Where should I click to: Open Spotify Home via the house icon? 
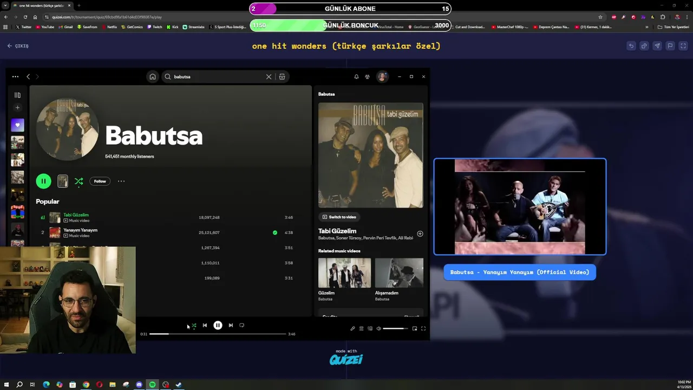coord(153,77)
